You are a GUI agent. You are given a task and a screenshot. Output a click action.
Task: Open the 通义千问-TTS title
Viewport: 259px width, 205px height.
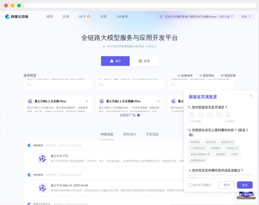[59, 156]
